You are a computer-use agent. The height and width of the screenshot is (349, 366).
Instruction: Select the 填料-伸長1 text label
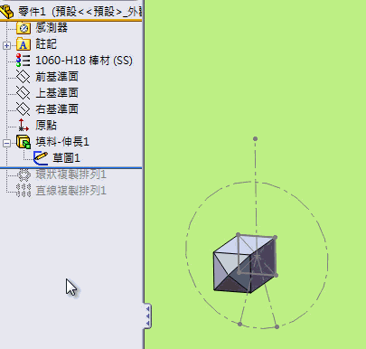62,142
